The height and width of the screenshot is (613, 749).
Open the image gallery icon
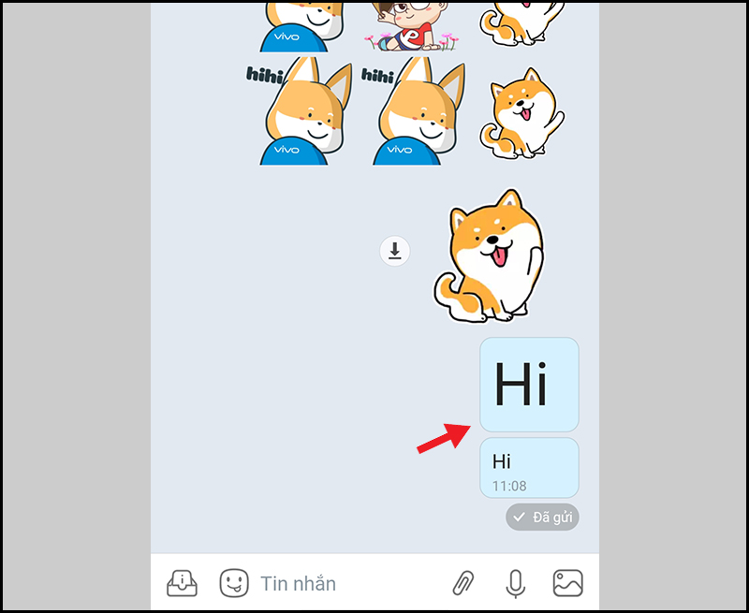click(568, 583)
